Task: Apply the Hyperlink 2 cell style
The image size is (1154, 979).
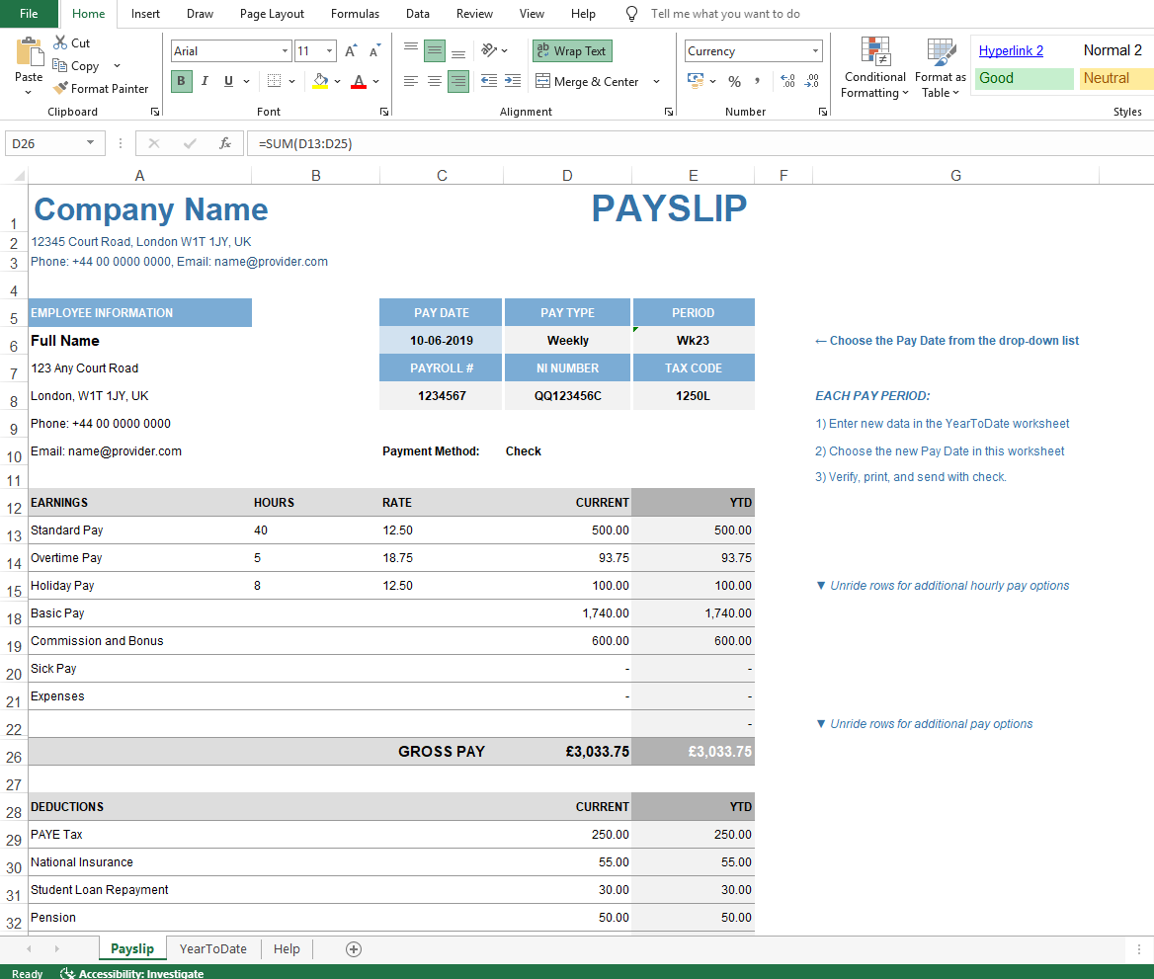Action: coord(1024,50)
